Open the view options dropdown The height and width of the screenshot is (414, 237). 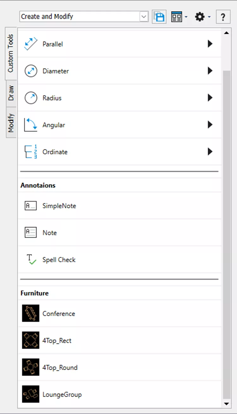[179, 17]
